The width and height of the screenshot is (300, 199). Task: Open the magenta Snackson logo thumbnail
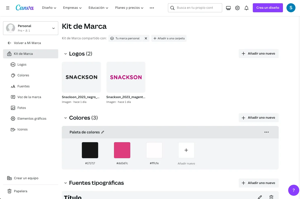[x=126, y=77]
